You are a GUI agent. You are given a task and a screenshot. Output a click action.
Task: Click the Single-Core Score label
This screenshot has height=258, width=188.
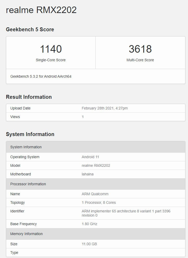(51, 60)
